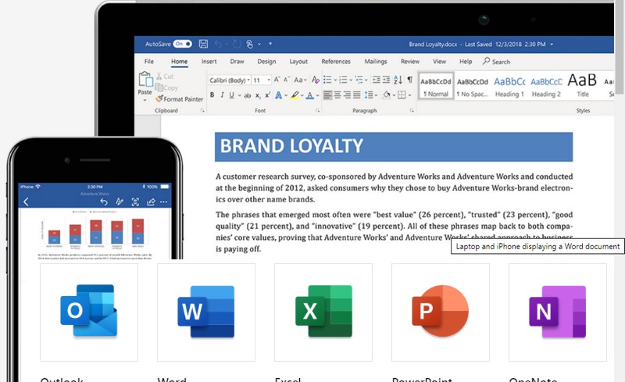Tap the mobile view icon on iPhone

(x=135, y=202)
